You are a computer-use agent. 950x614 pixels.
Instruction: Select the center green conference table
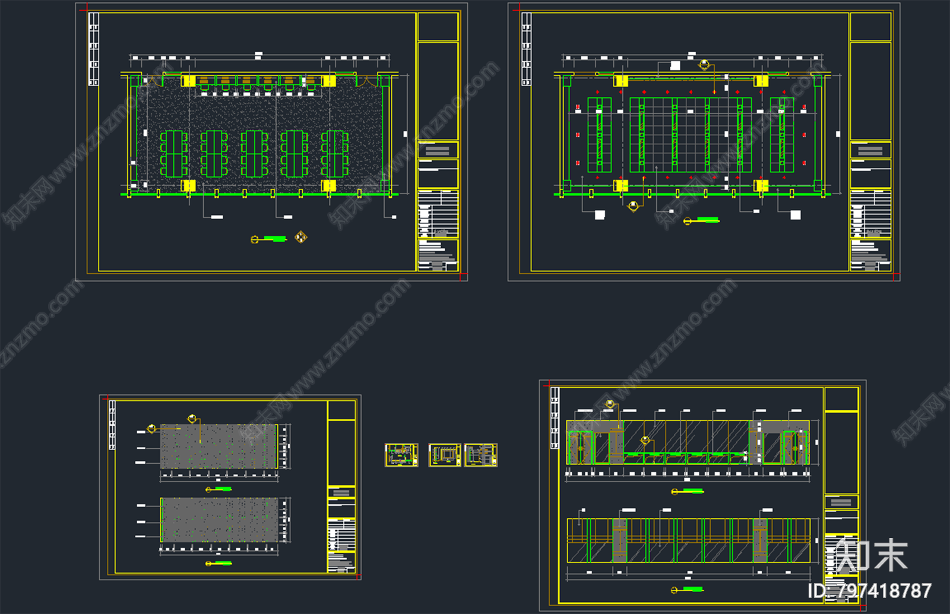tap(254, 154)
